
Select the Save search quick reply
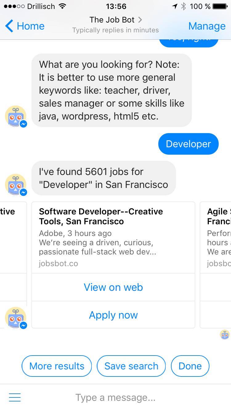(x=131, y=366)
